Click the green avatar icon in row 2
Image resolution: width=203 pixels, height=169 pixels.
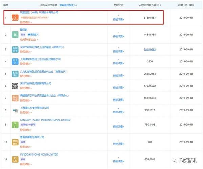pyautogui.click(x=15, y=35)
